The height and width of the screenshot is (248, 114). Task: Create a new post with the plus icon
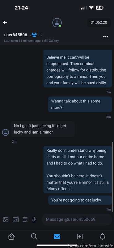click(x=80, y=237)
